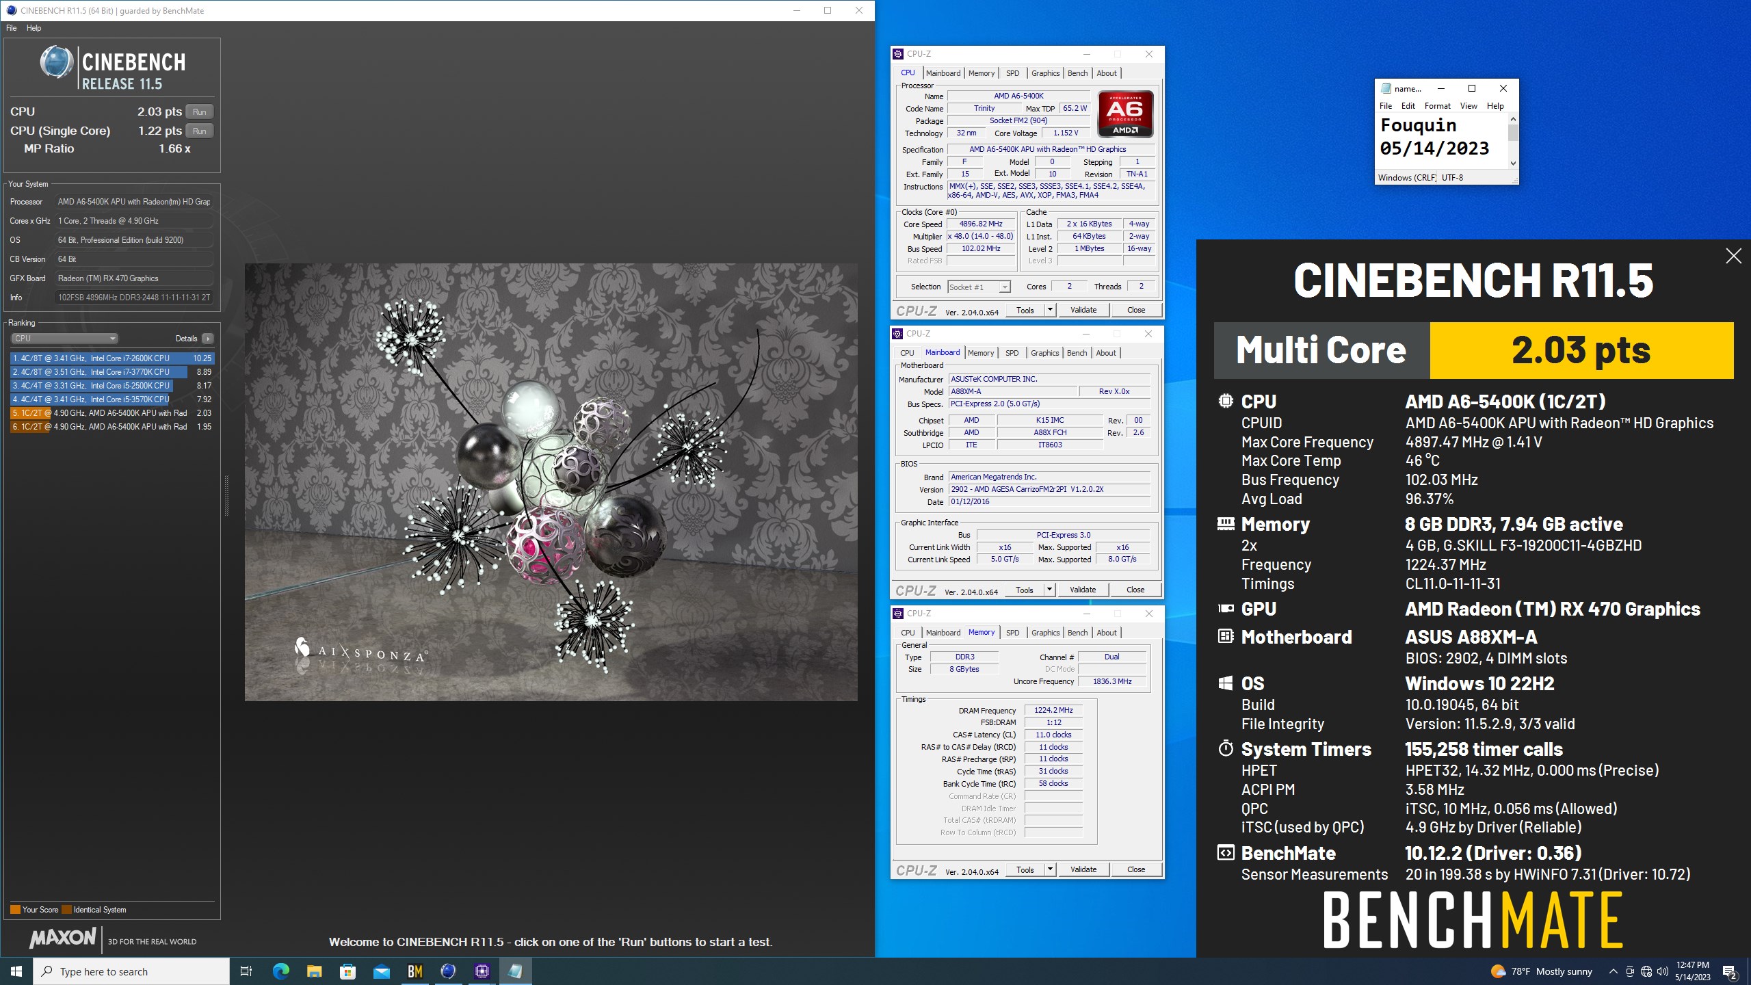Click Core Speed value 4896.82 MHz
This screenshot has height=985, width=1751.
[x=981, y=224]
